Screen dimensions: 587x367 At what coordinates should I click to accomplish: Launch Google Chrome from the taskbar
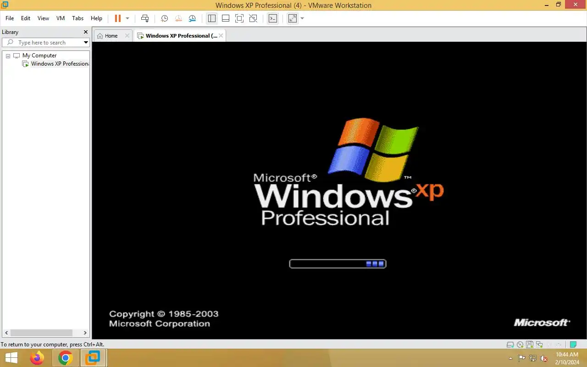(x=66, y=358)
